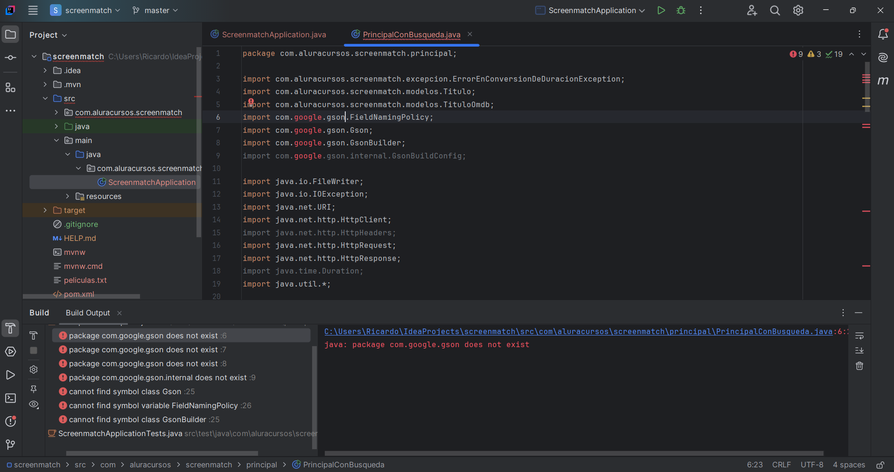Image resolution: width=894 pixels, height=472 pixels.
Task: Open Search Everywhere magnifier
Action: tap(775, 10)
